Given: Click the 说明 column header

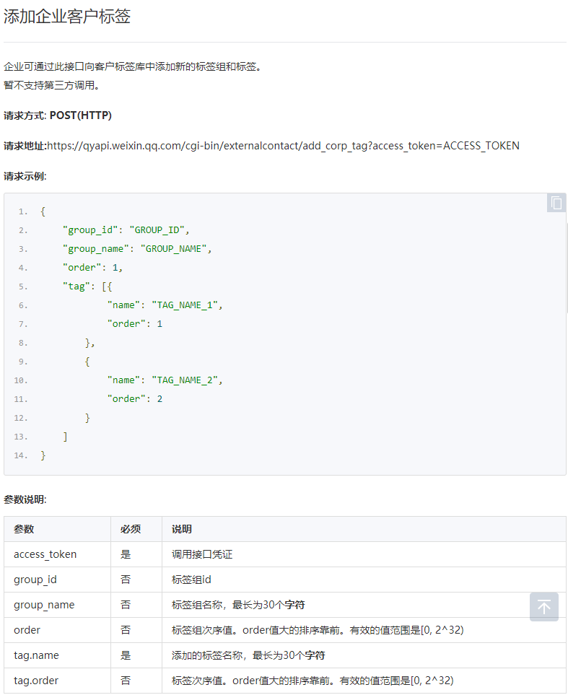Looking at the screenshot, I should tap(182, 529).
